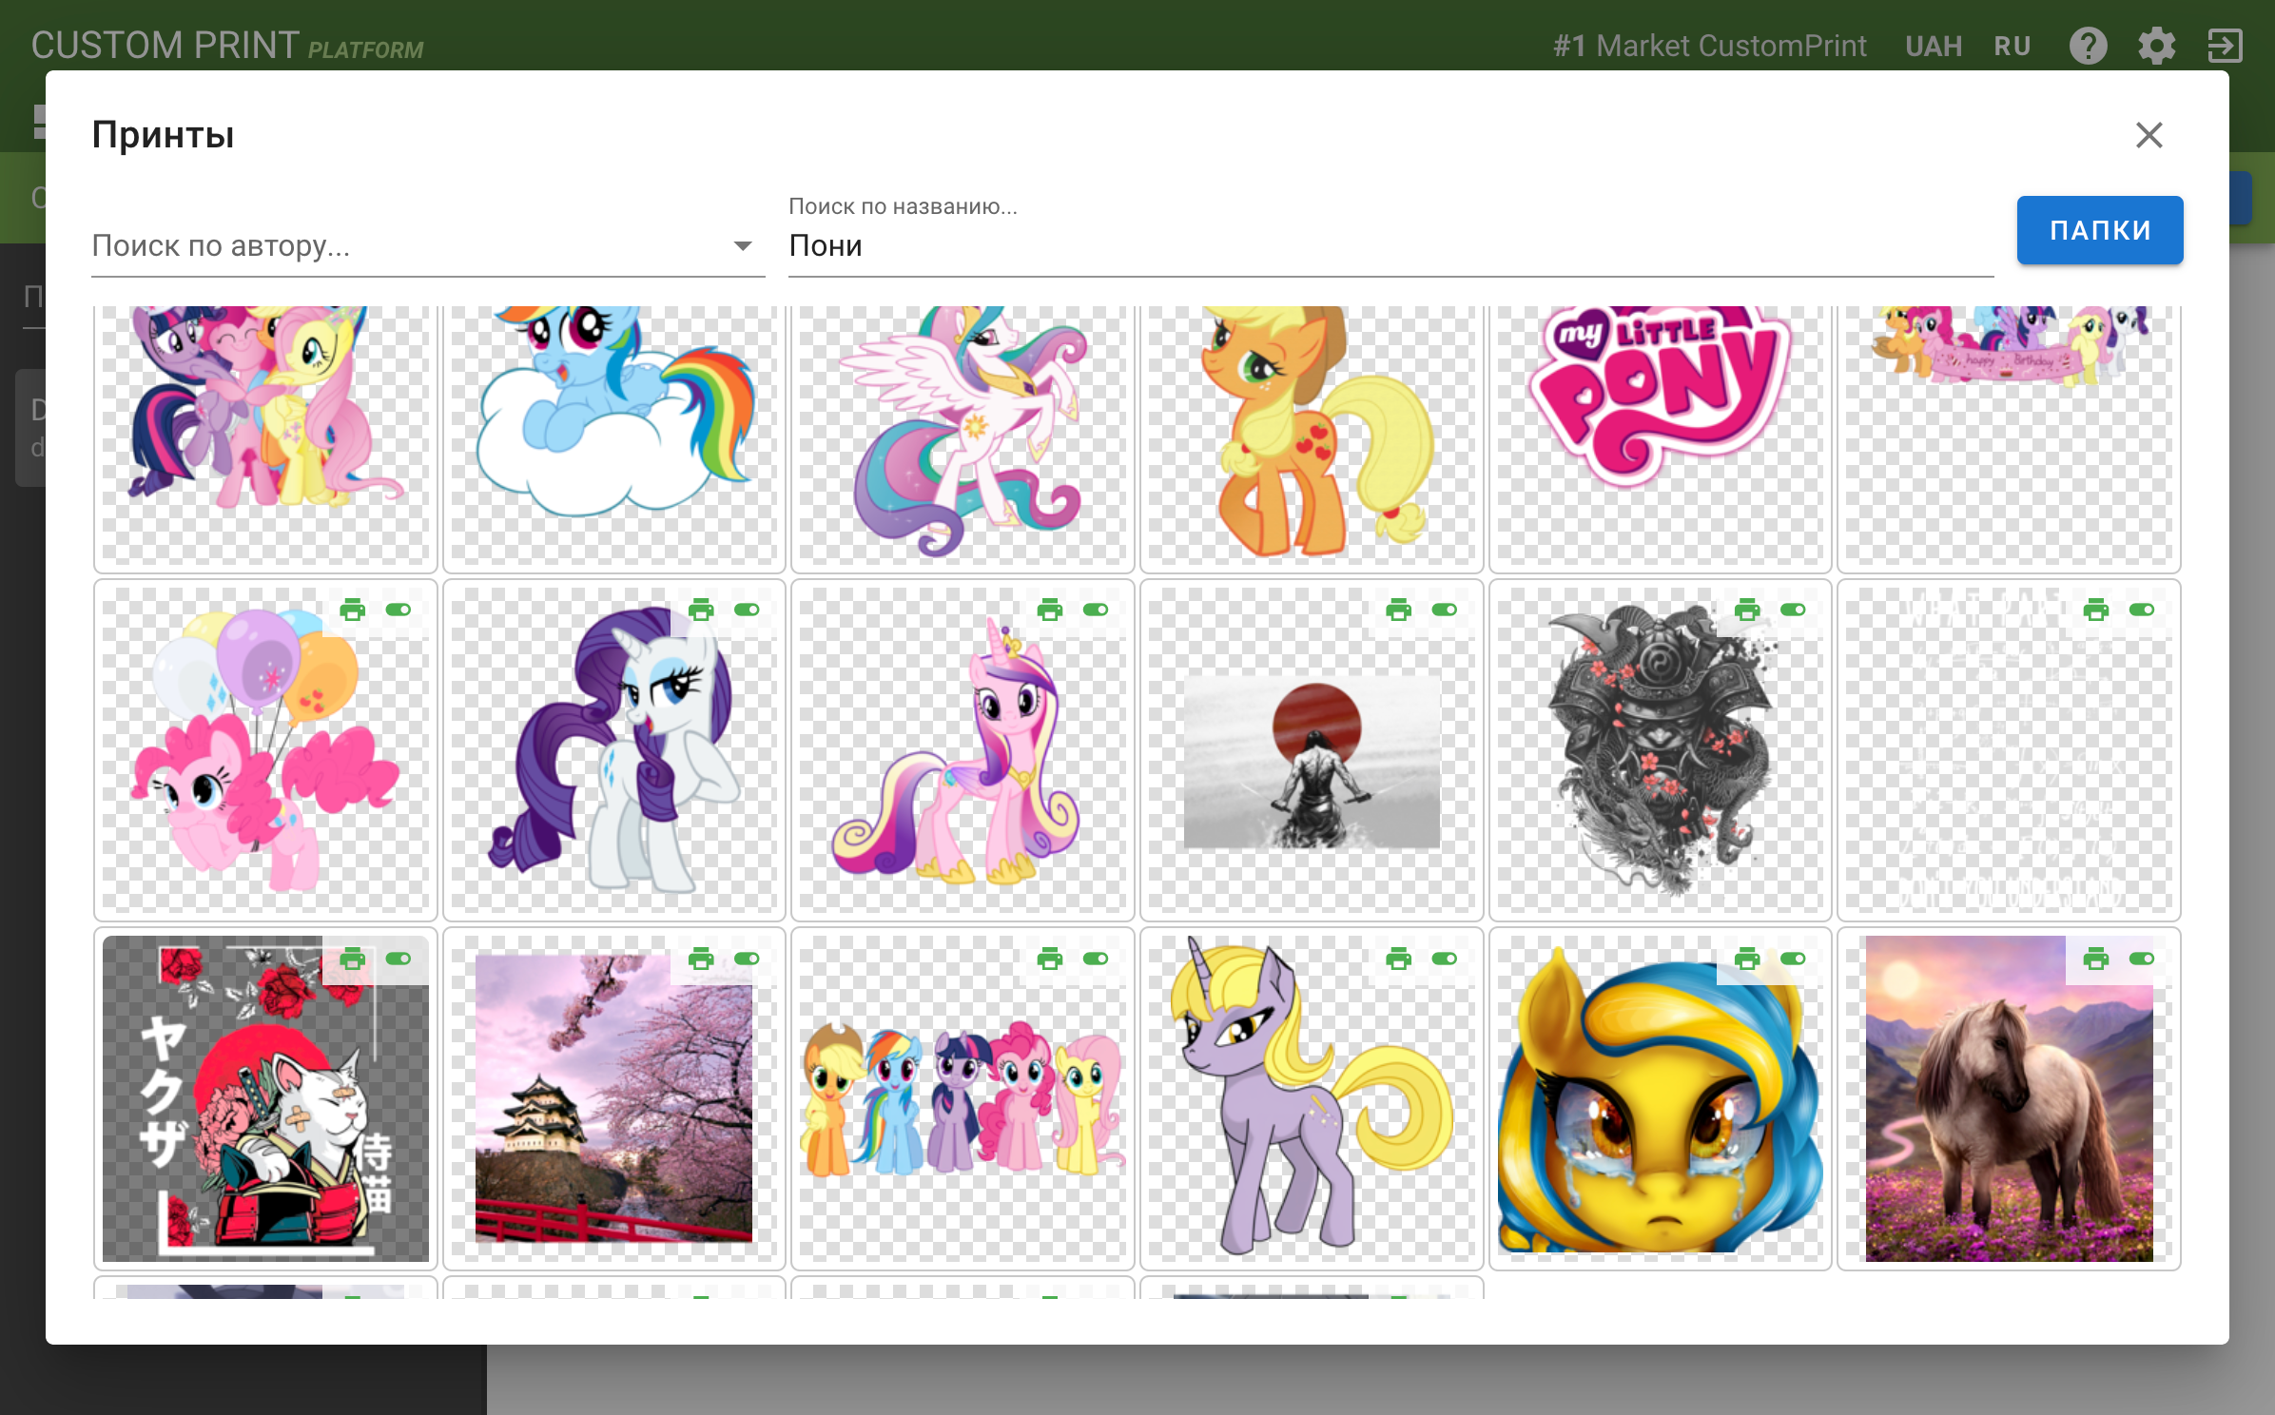The width and height of the screenshot is (2275, 1415).
Task: Click printer icon on lavender unicorn print
Action: pos(1398,959)
